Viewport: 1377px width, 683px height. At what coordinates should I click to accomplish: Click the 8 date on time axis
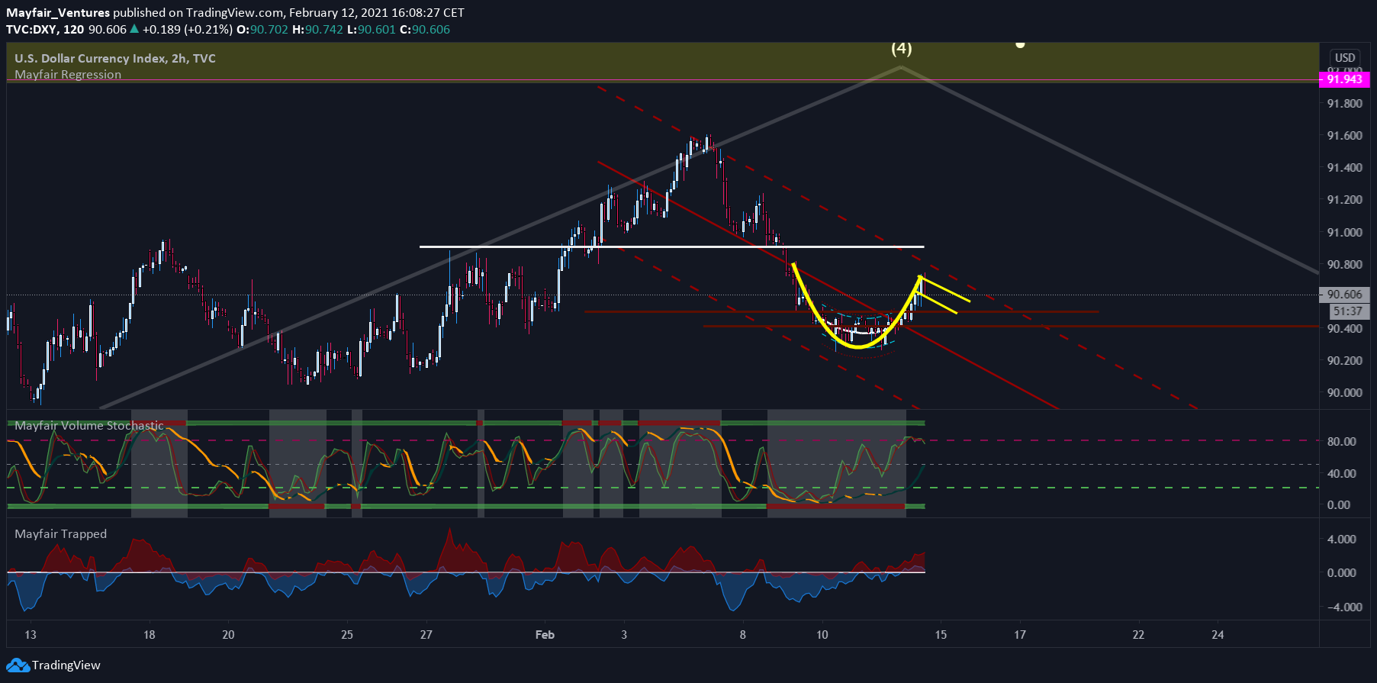(743, 635)
